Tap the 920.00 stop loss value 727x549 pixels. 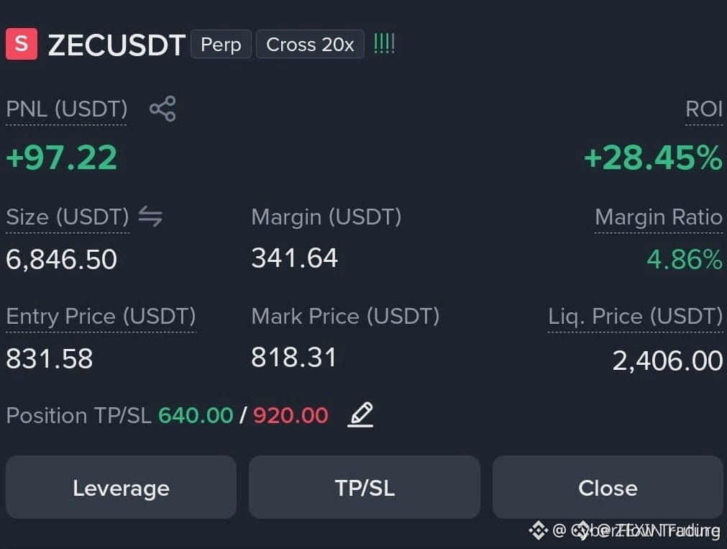click(x=291, y=415)
